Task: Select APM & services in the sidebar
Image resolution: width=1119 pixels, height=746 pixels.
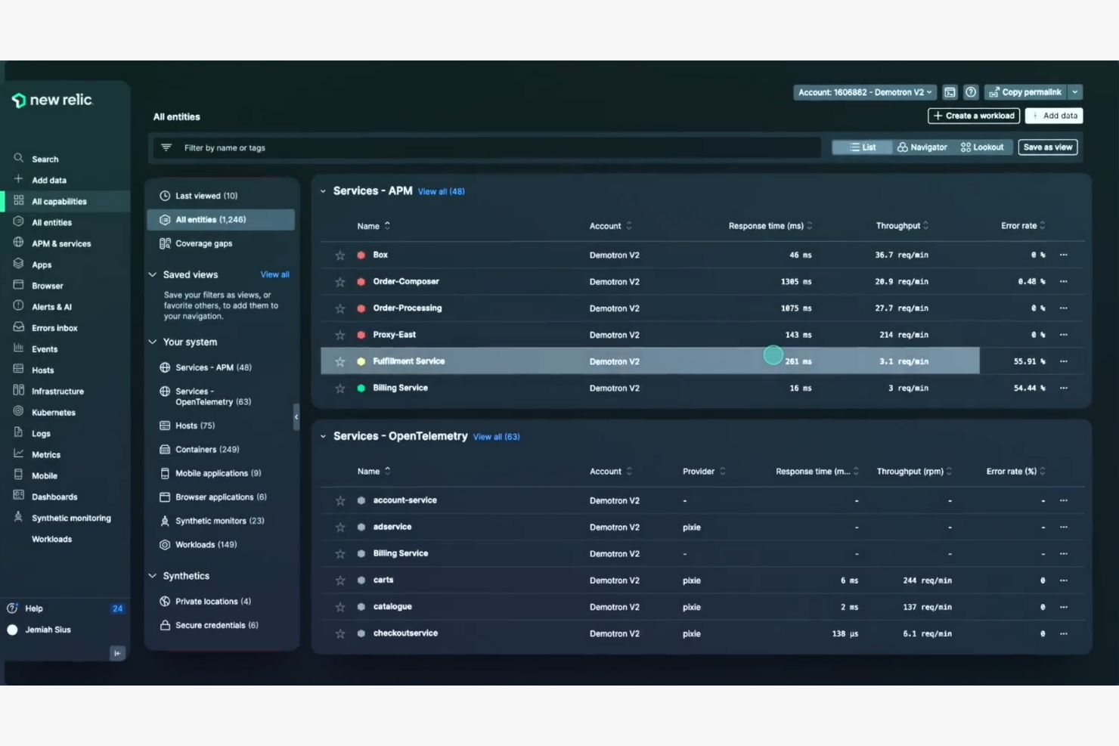Action: point(60,243)
